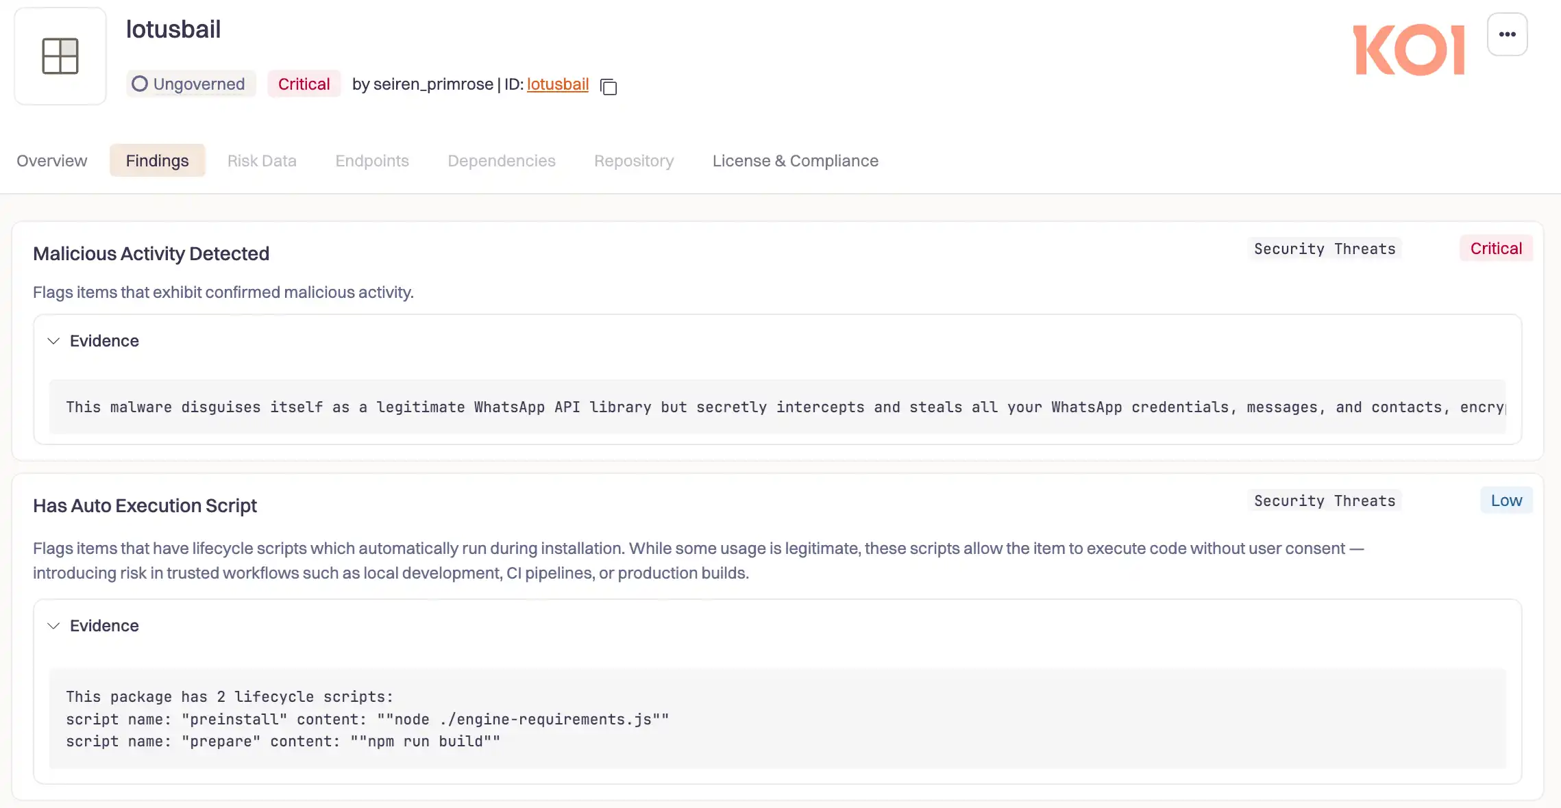Click the KOI logo
This screenshot has height=808, width=1561.
point(1409,50)
